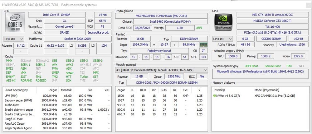312x134 pixels.
Task: Click the Socket H (LGA1200) platform field
Action: click(x=77, y=39)
